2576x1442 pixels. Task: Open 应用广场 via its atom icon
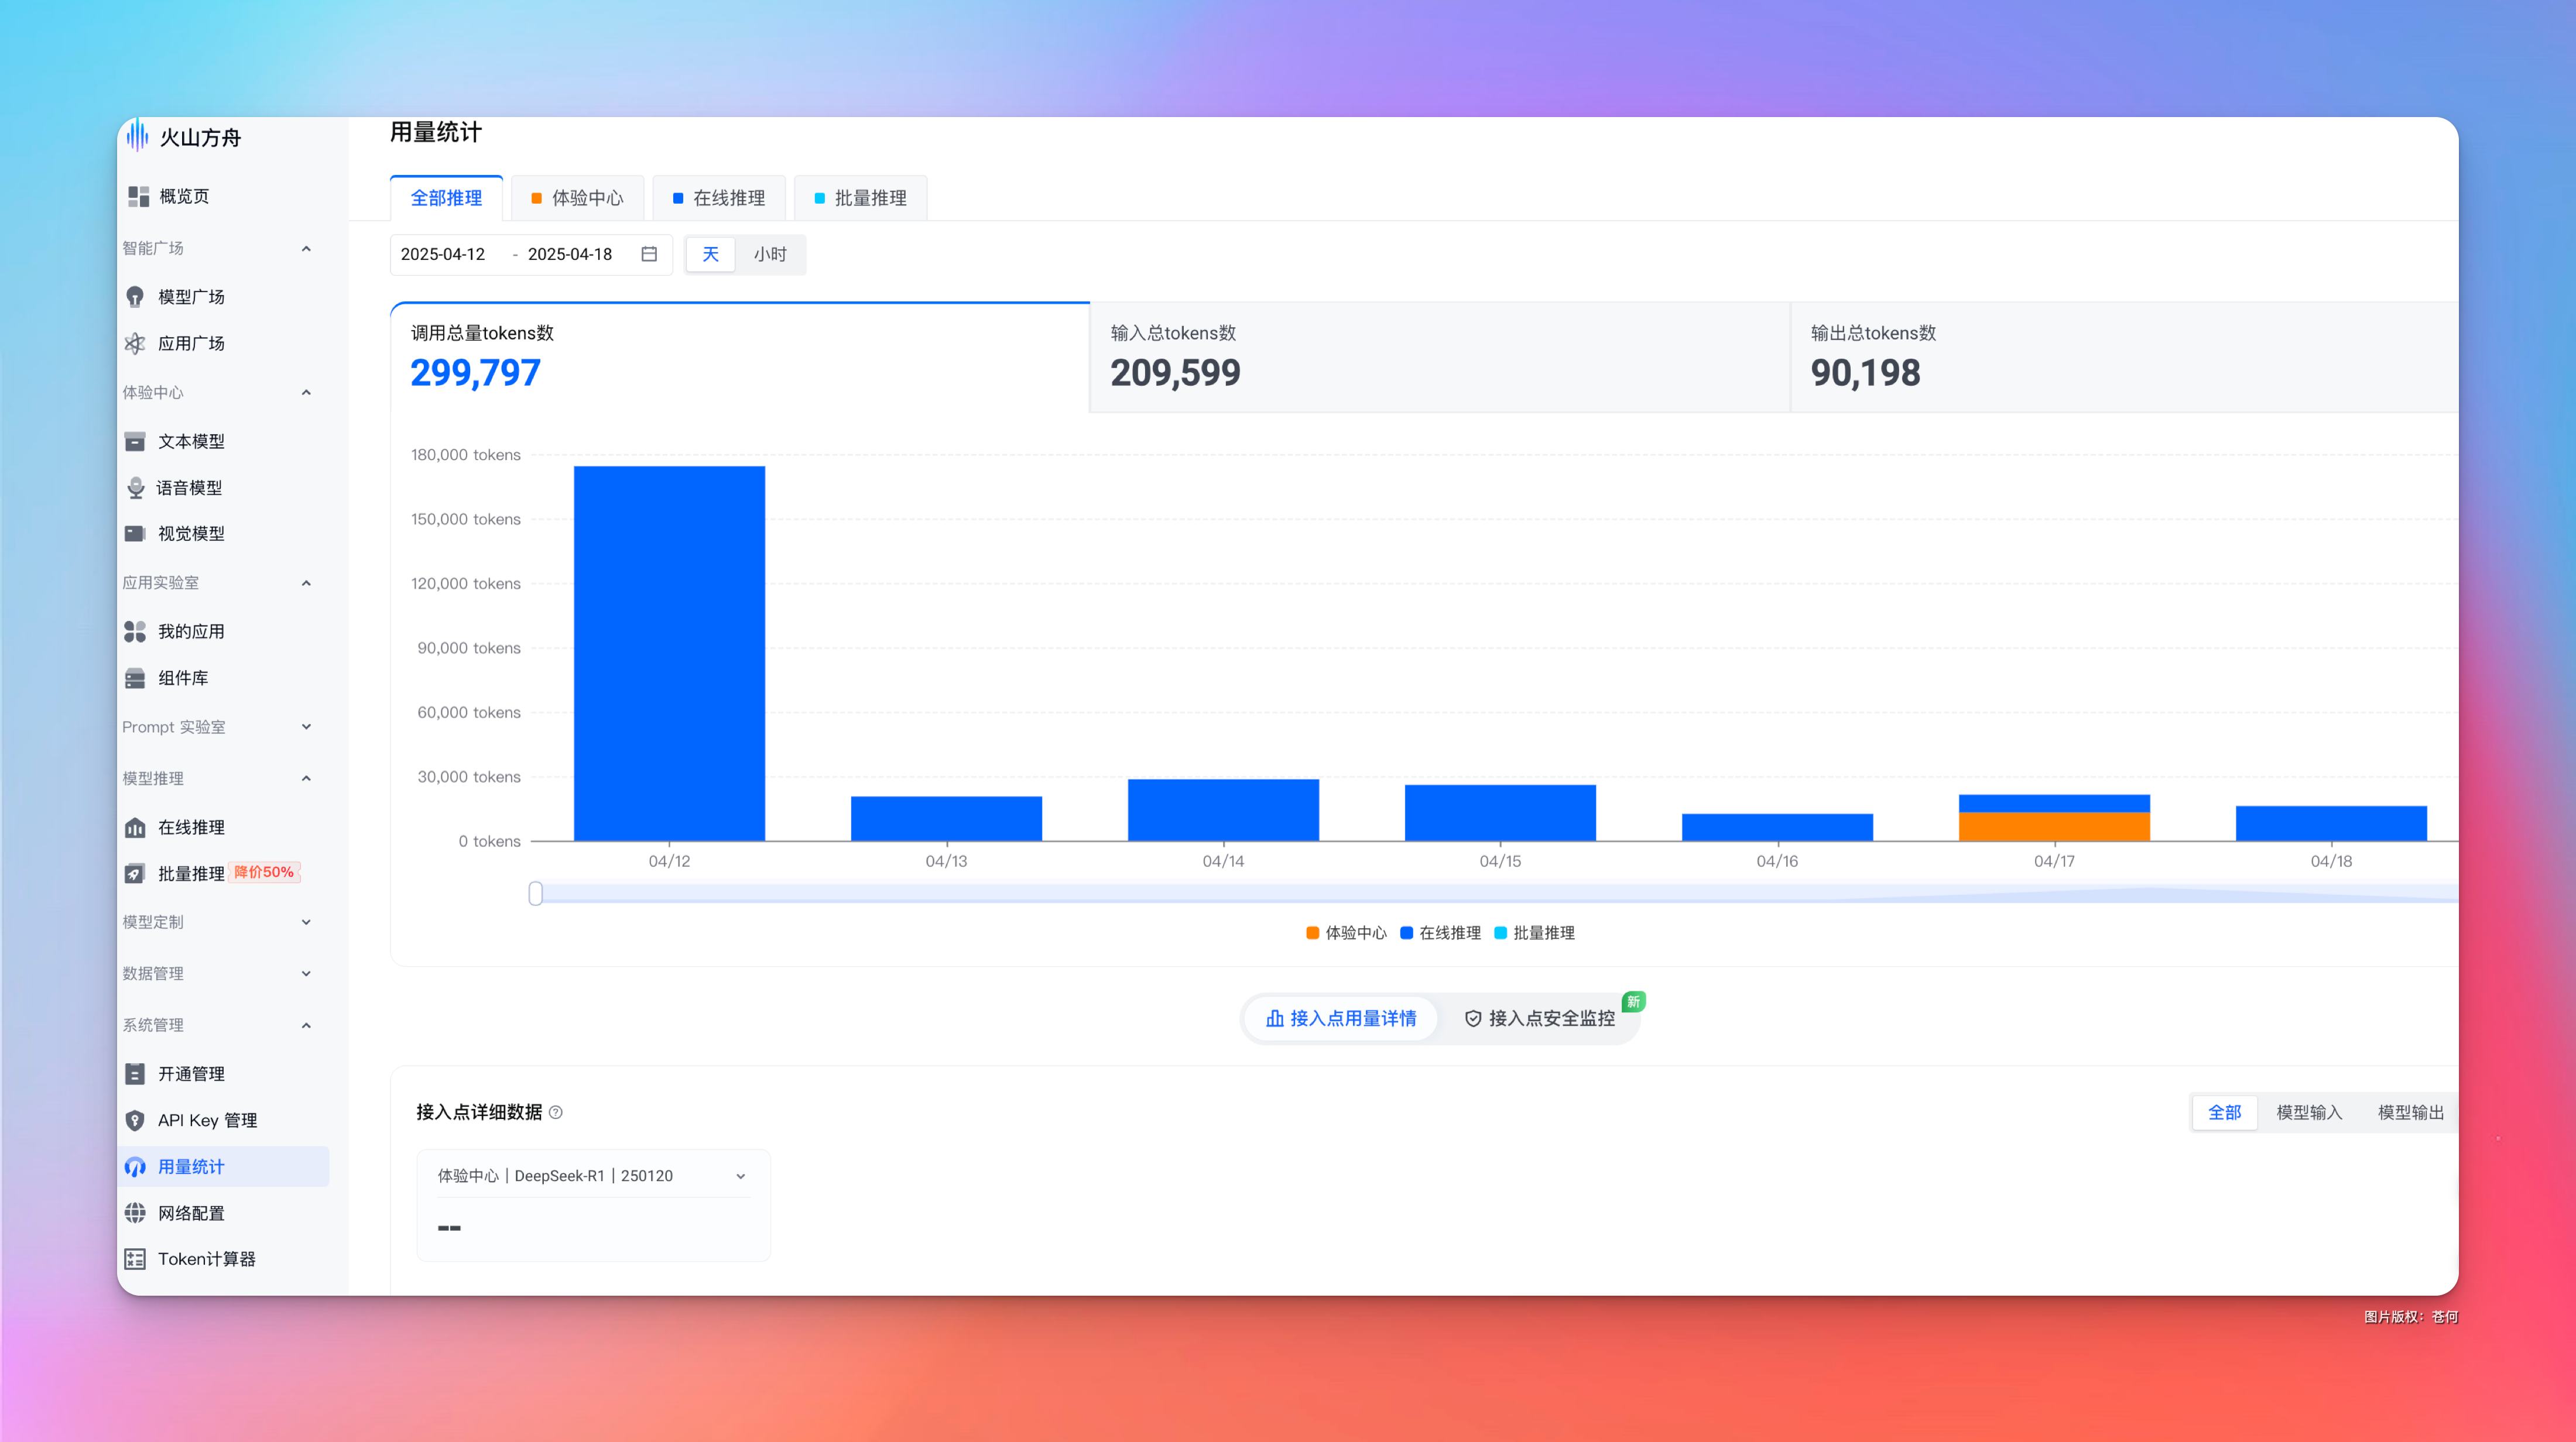click(135, 344)
